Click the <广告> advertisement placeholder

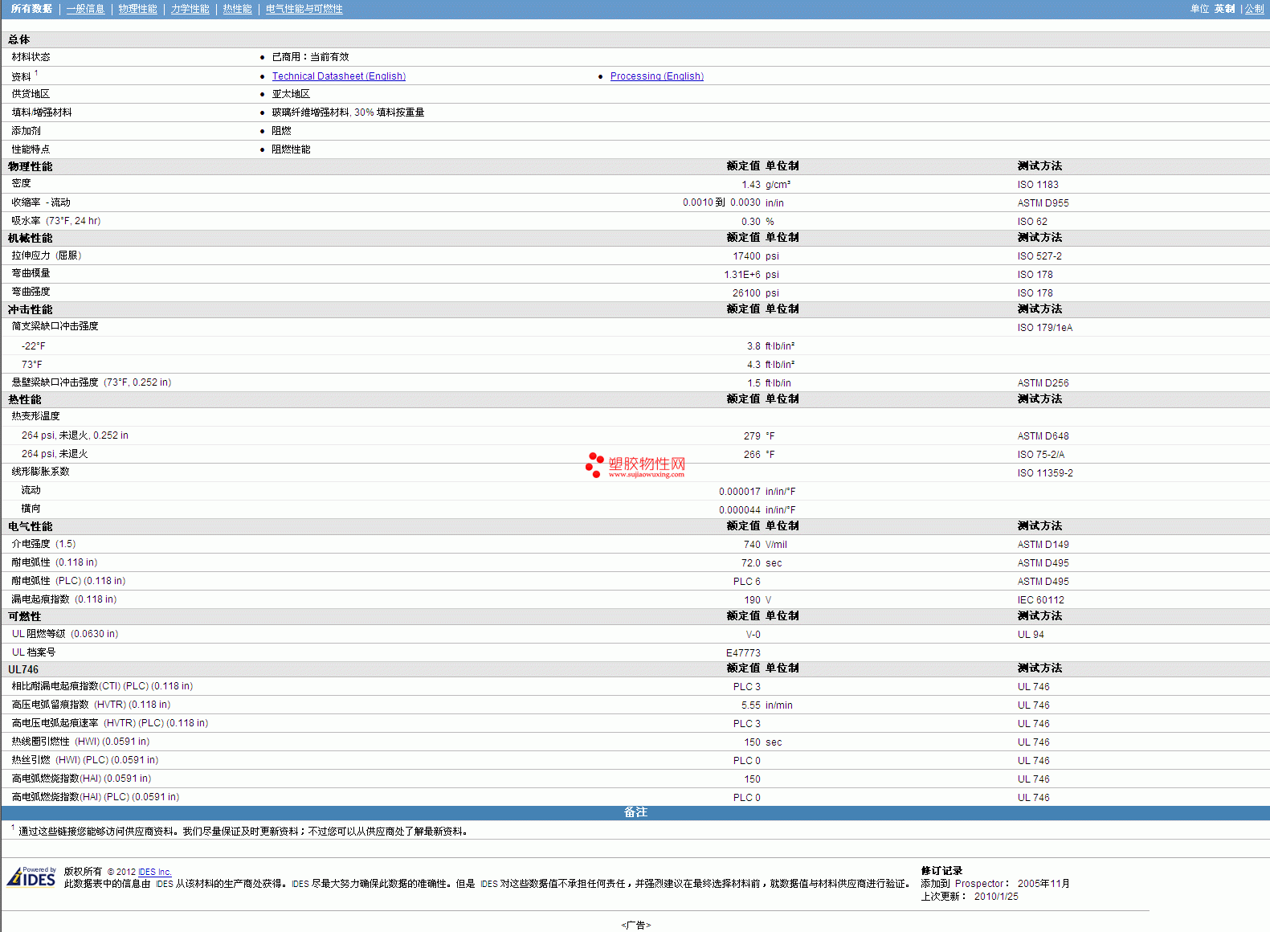click(x=635, y=925)
